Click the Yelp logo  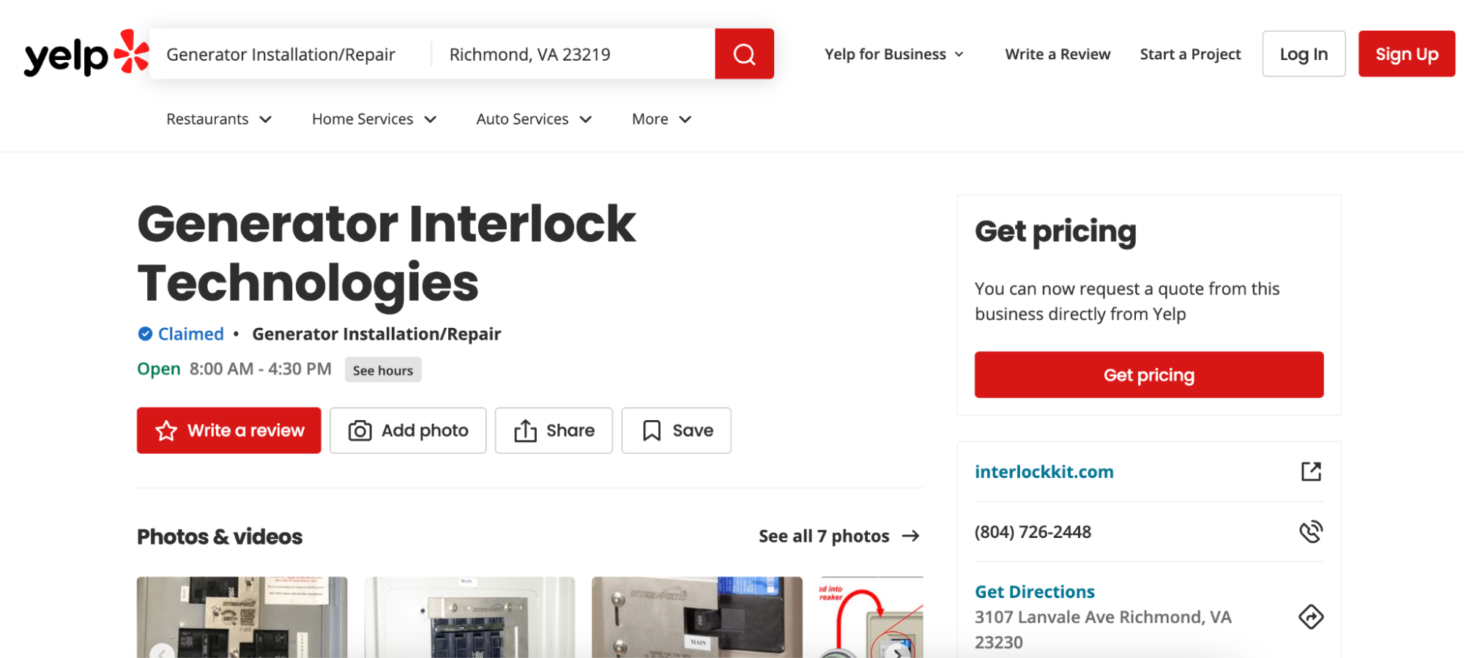(x=86, y=53)
